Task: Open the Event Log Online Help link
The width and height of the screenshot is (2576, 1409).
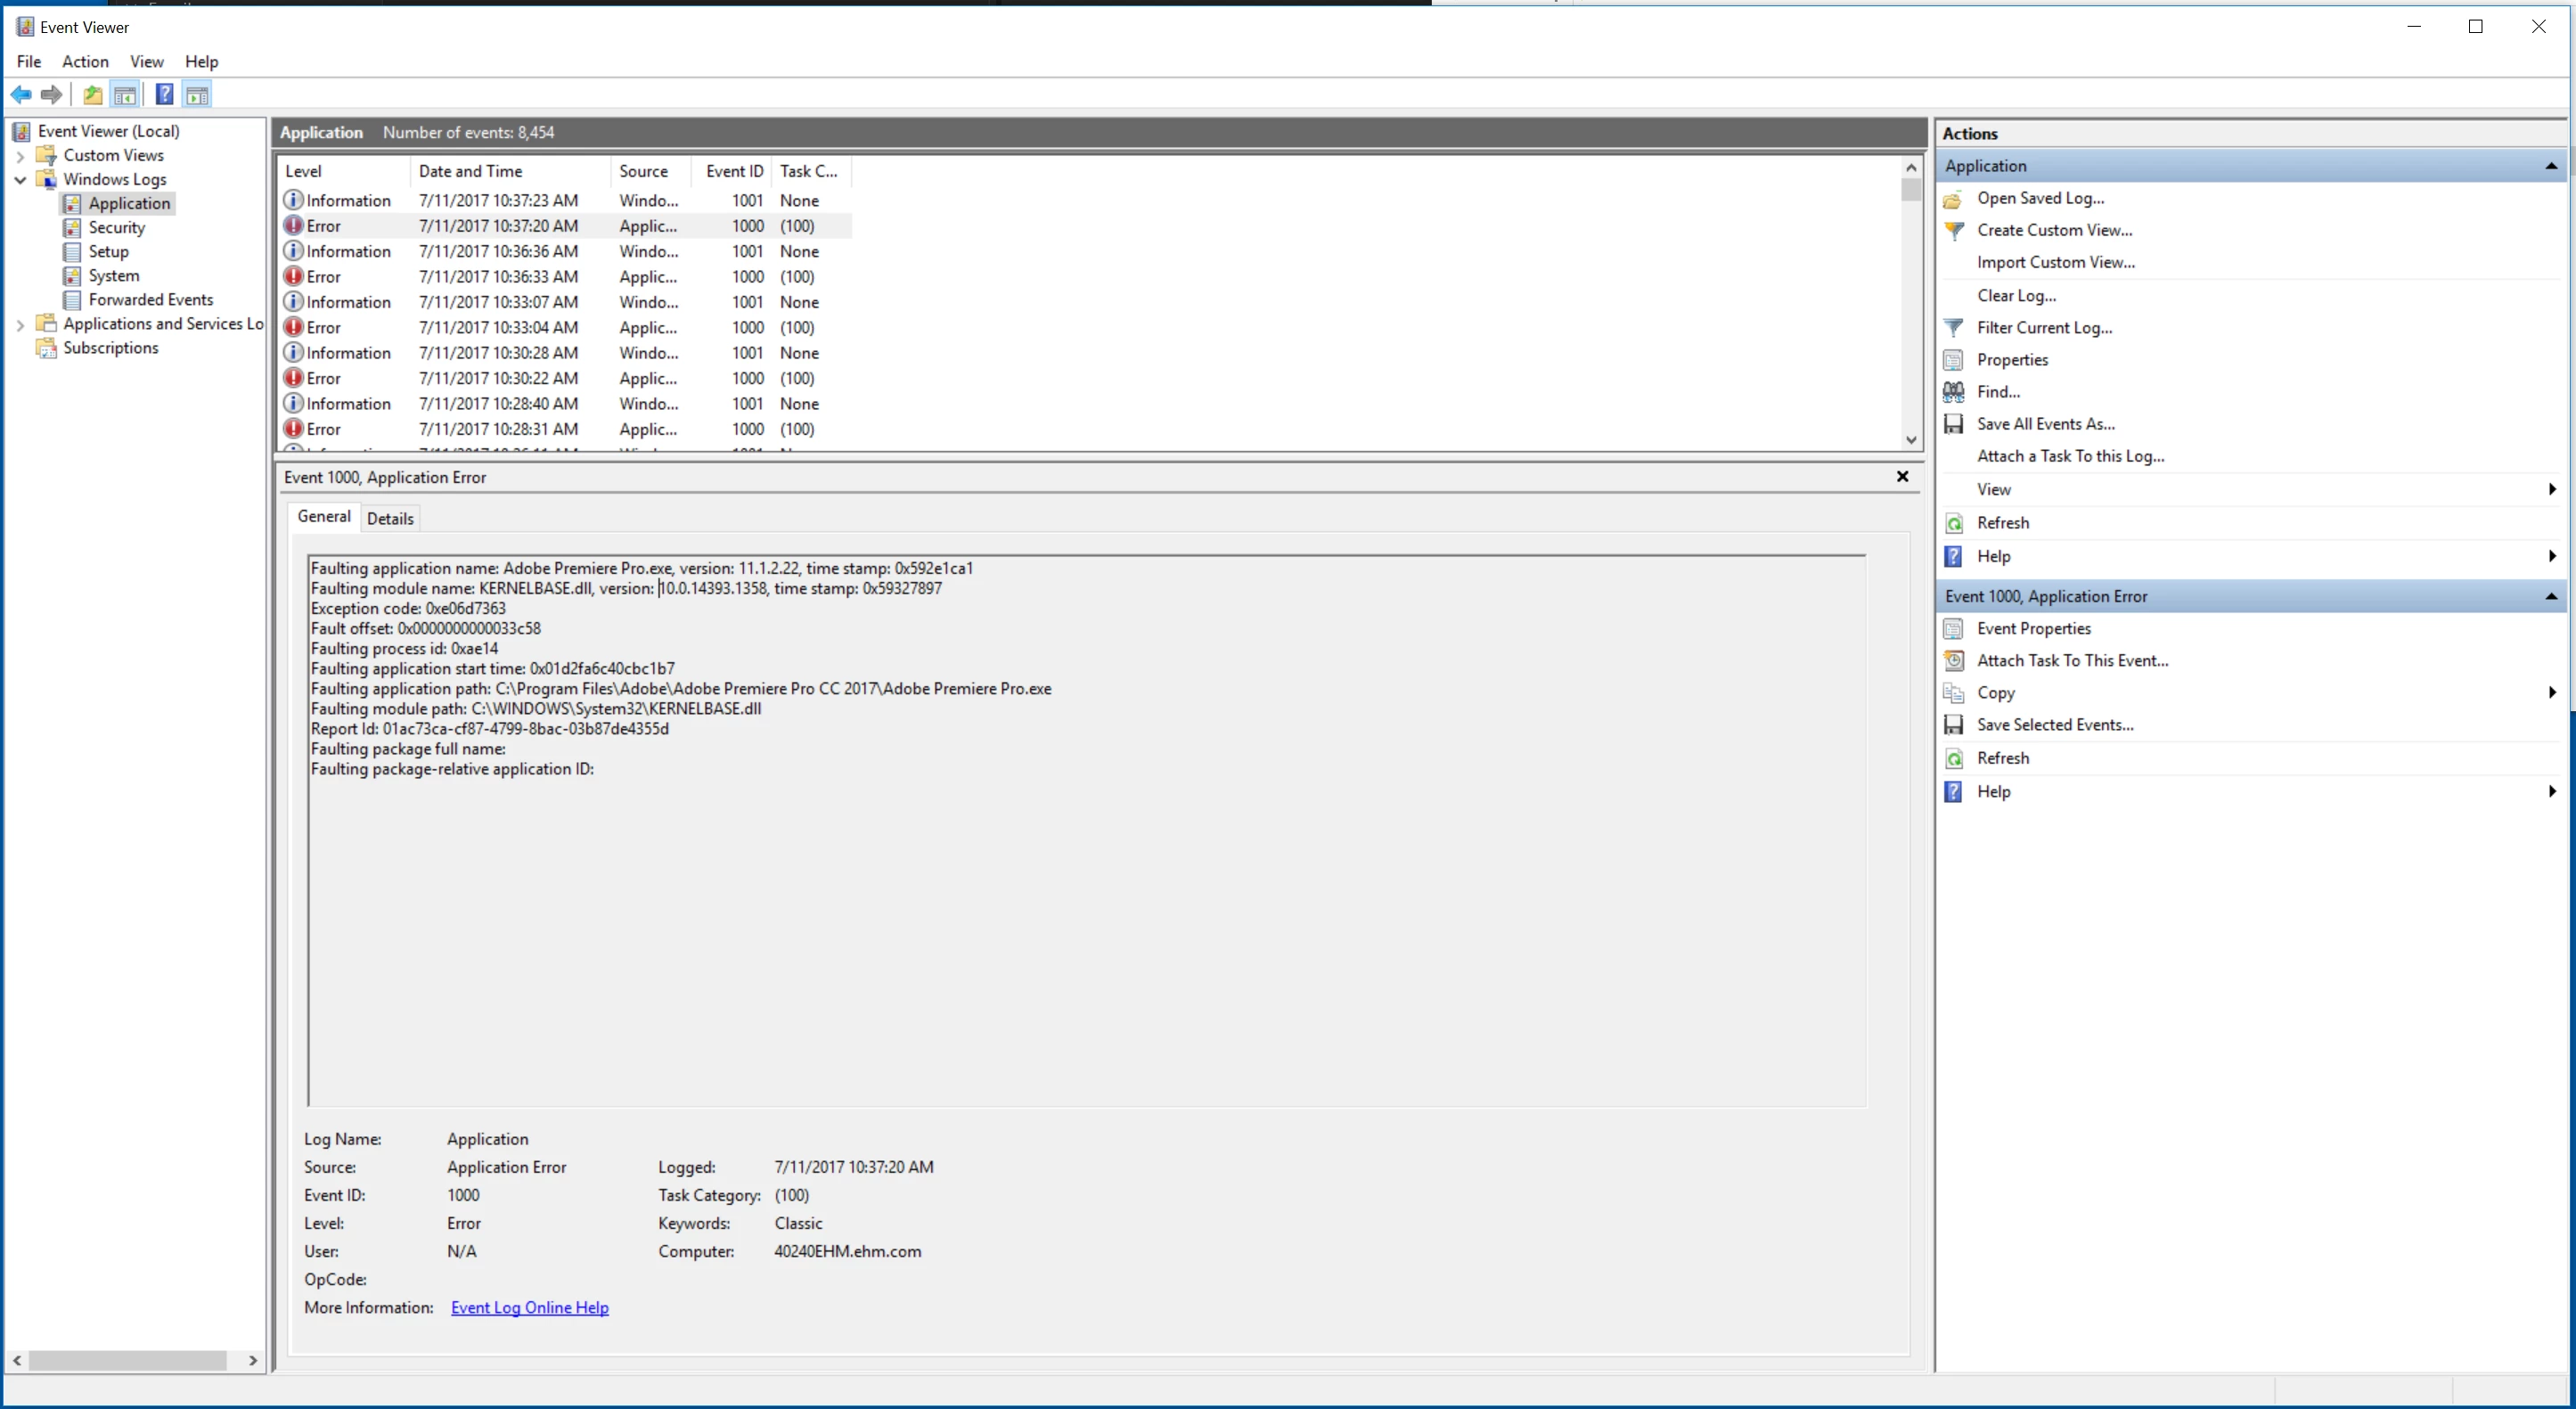Action: (x=529, y=1308)
